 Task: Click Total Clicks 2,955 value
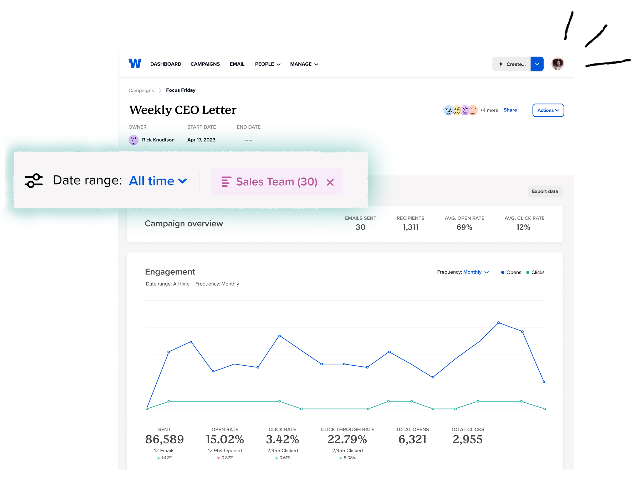pyautogui.click(x=467, y=439)
